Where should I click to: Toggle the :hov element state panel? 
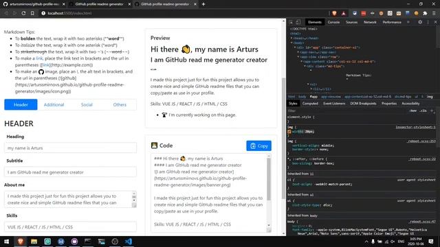pos(413,111)
